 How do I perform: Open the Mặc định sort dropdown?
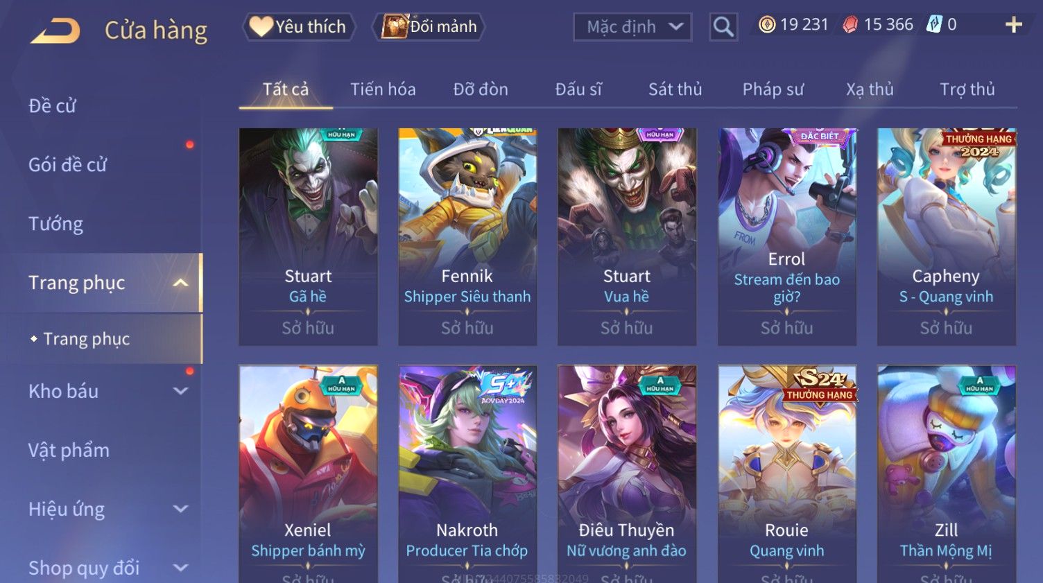pyautogui.click(x=632, y=27)
